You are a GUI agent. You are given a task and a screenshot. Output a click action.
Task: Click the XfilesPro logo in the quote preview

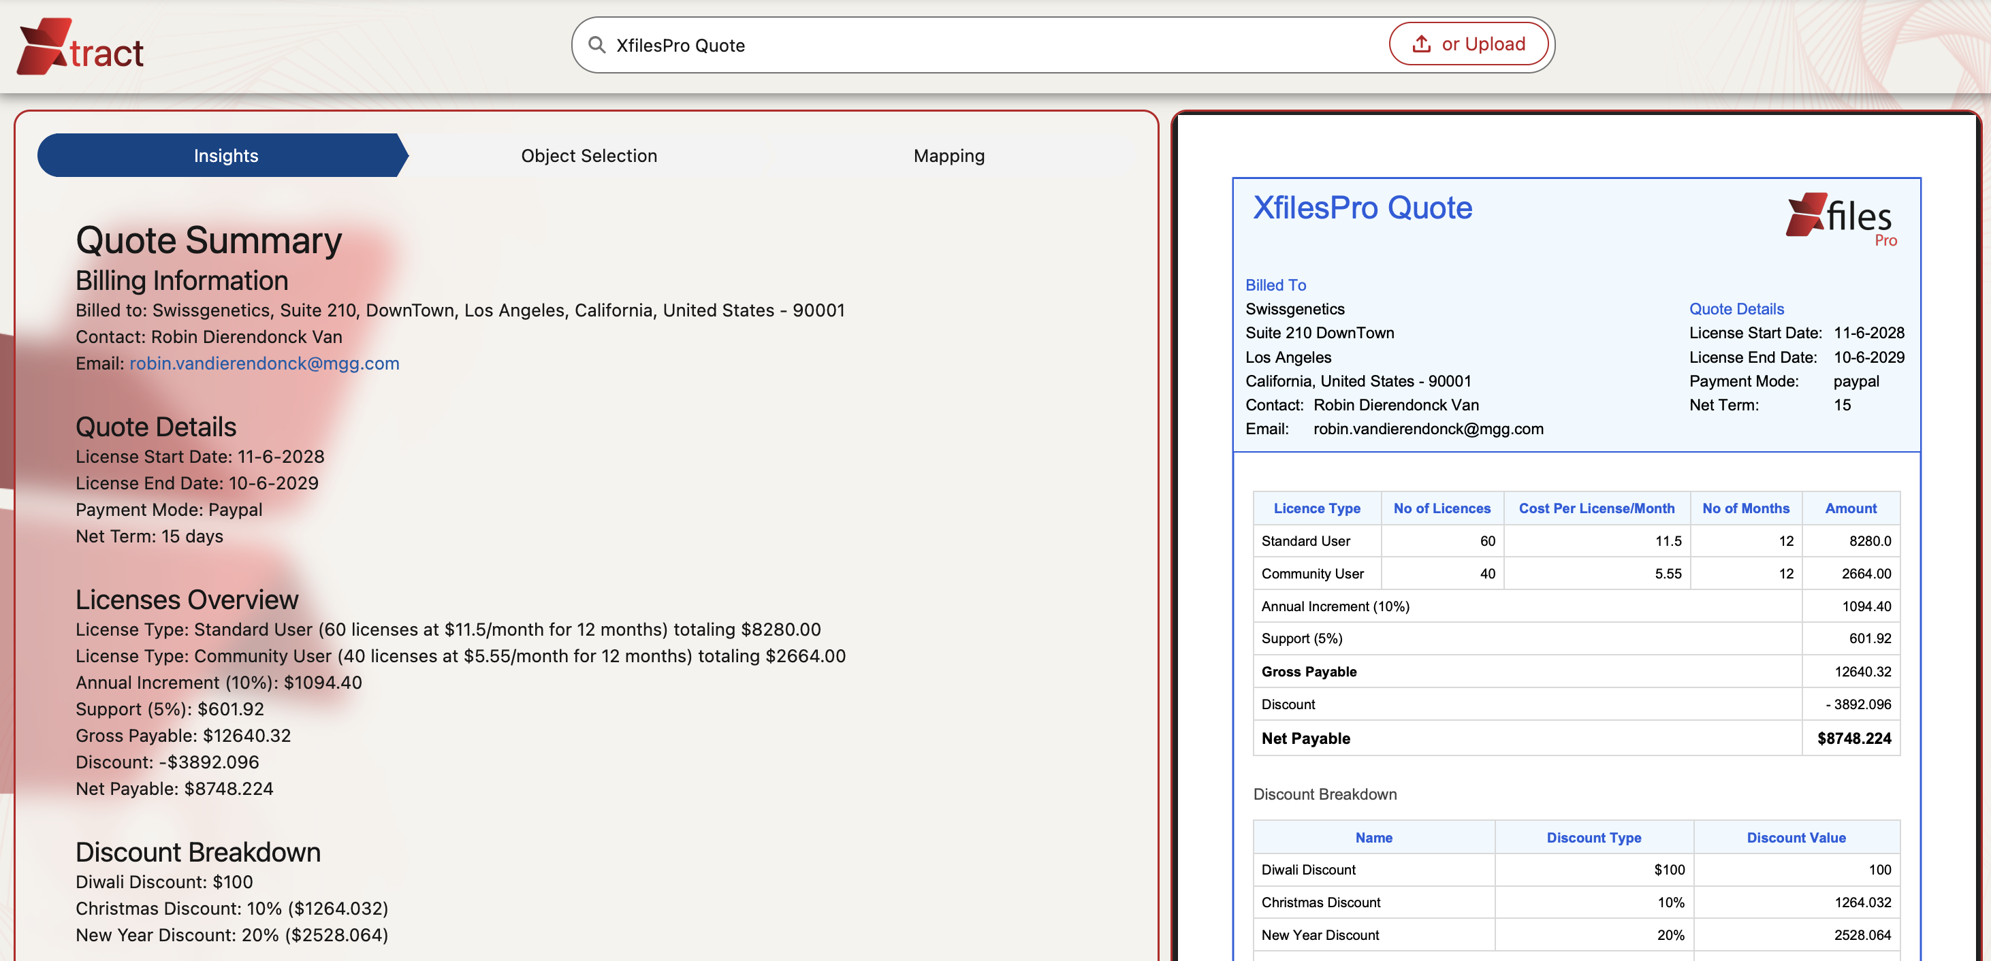pyautogui.click(x=1843, y=219)
